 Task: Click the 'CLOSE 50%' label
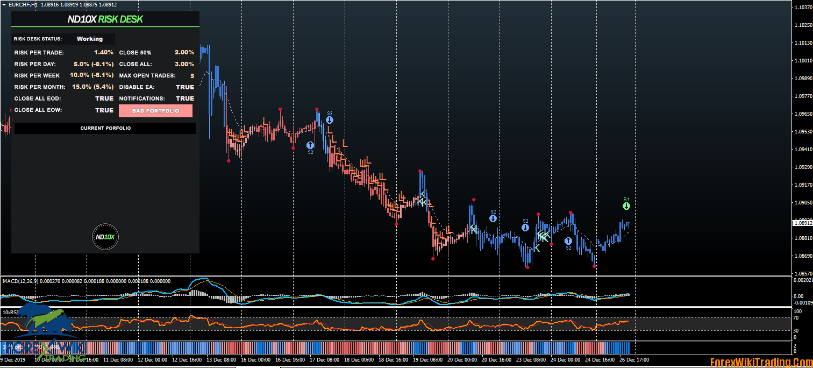pos(135,53)
